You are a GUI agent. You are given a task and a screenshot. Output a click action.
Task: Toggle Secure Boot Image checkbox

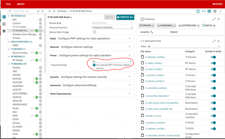click(95, 32)
